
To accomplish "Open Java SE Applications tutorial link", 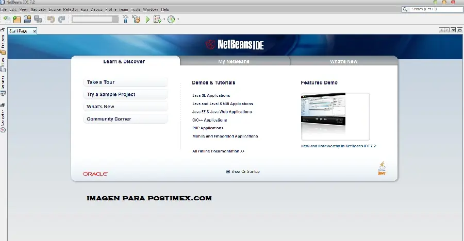I will click(211, 95).
